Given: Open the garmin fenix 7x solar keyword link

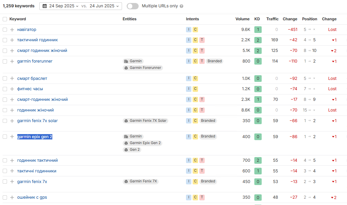Looking at the screenshot, I should point(37,121).
